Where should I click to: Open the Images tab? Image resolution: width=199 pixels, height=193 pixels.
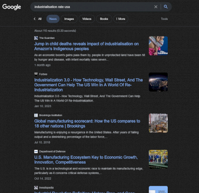click(x=69, y=19)
